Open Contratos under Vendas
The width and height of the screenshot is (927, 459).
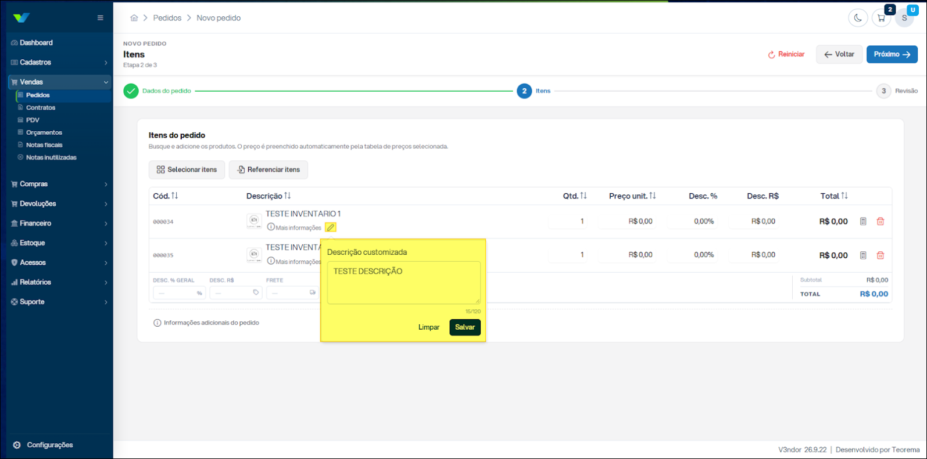coord(41,108)
